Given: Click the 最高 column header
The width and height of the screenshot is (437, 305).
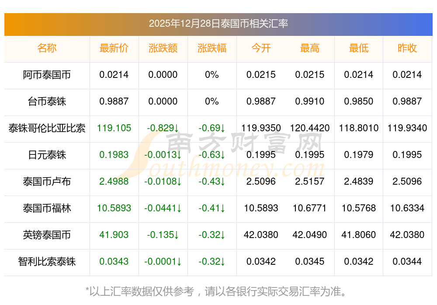Looking at the screenshot, I should (x=310, y=48).
